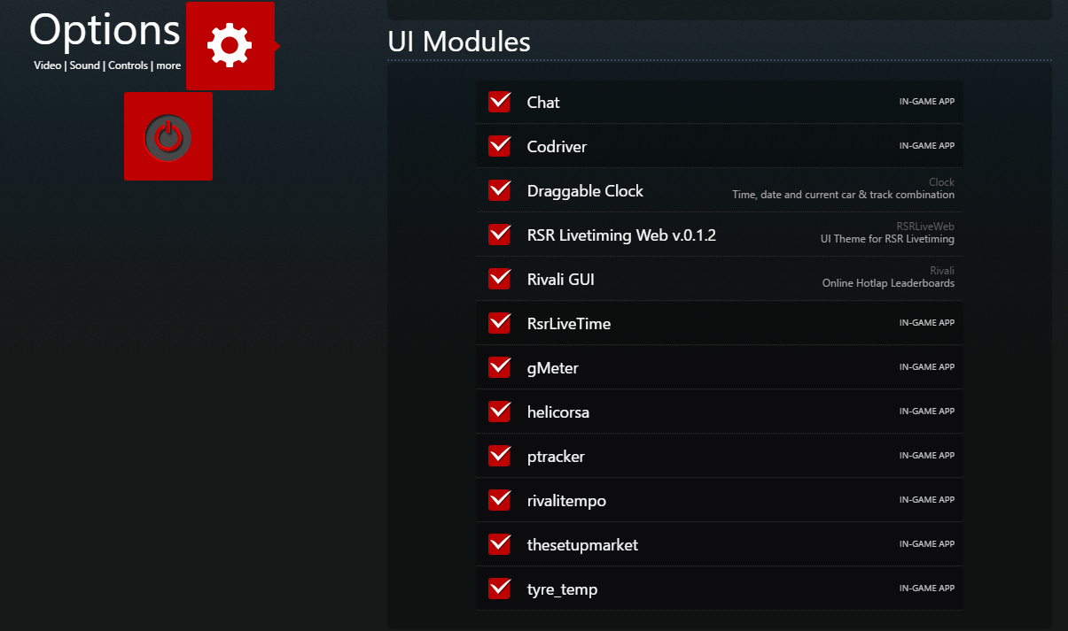Disable the RsrLiveTime checkbox

(500, 324)
